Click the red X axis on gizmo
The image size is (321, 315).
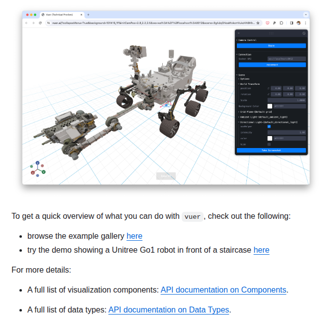(32, 172)
